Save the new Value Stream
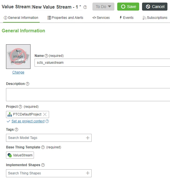 click(128, 7)
